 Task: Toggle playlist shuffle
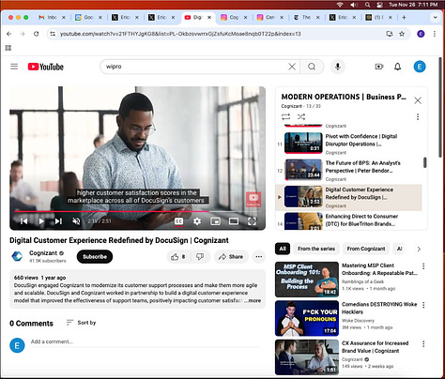(301, 117)
